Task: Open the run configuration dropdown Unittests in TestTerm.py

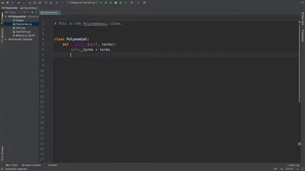Action: pos(82,3)
